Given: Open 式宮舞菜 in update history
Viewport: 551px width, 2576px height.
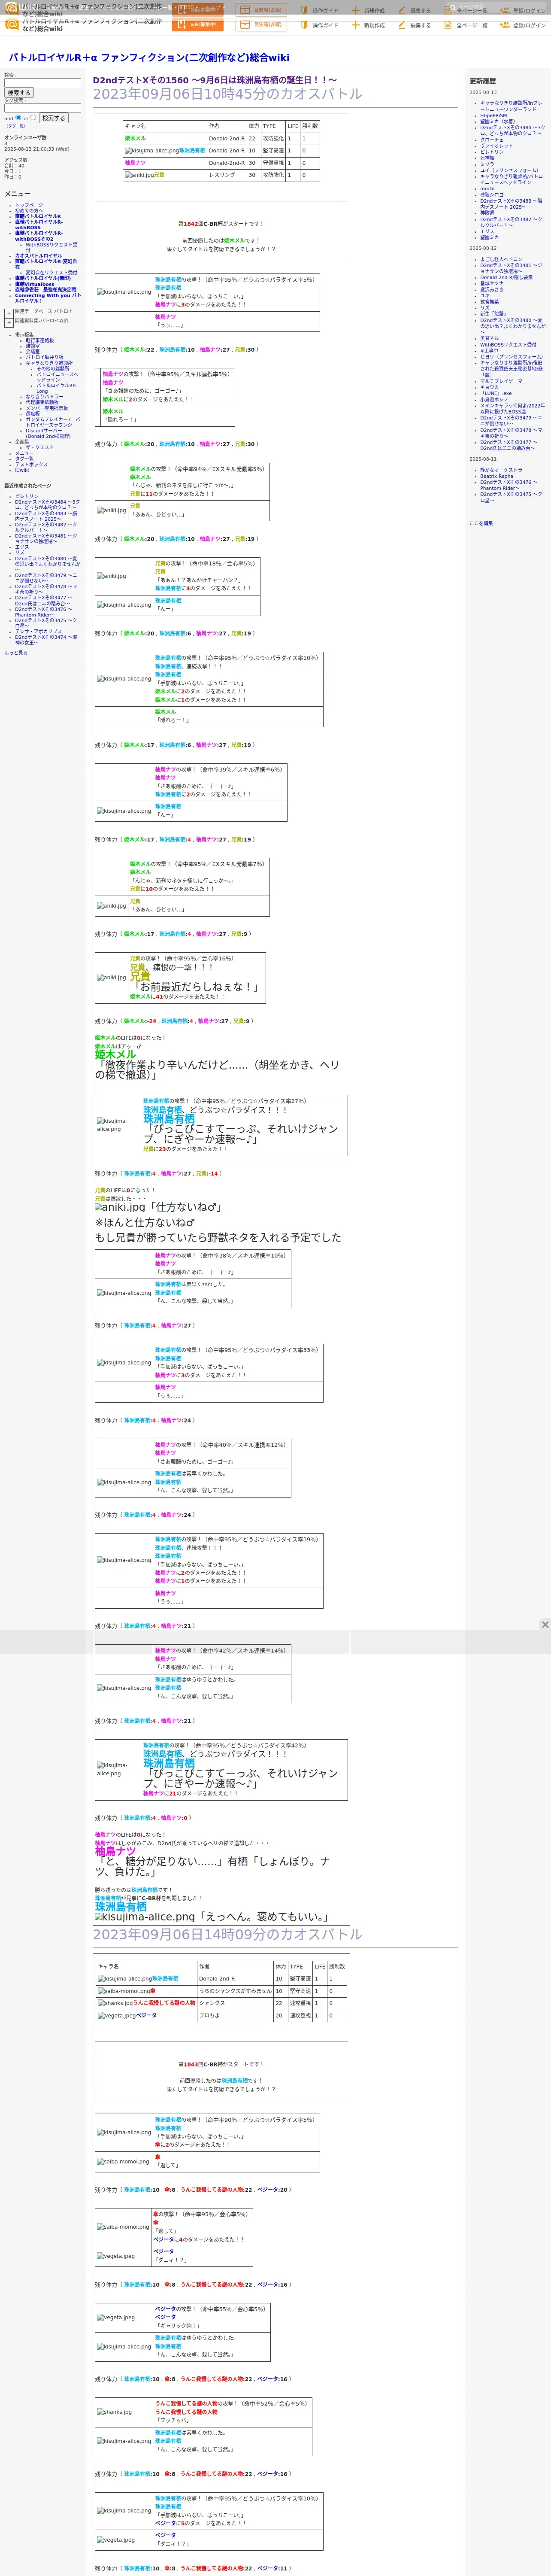Looking at the screenshot, I should coord(490,301).
